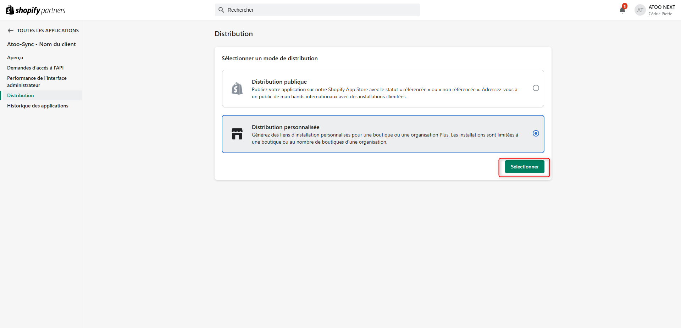Select the Distribution personnalisée radio button
This screenshot has width=681, height=328.
pos(536,133)
